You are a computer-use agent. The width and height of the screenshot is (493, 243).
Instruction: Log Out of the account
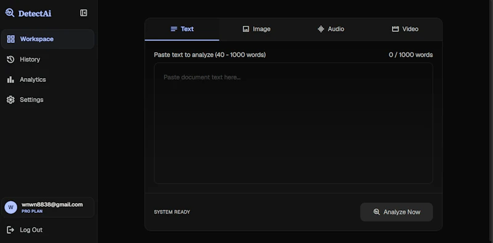tap(48, 230)
